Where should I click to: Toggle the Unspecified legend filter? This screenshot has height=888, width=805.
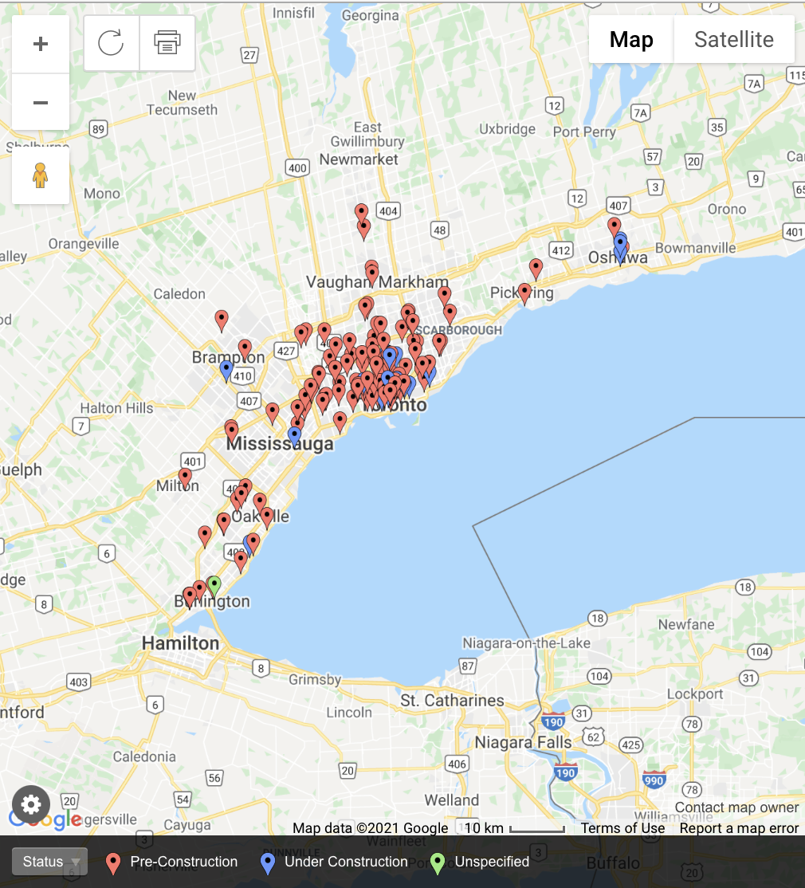[x=480, y=862]
